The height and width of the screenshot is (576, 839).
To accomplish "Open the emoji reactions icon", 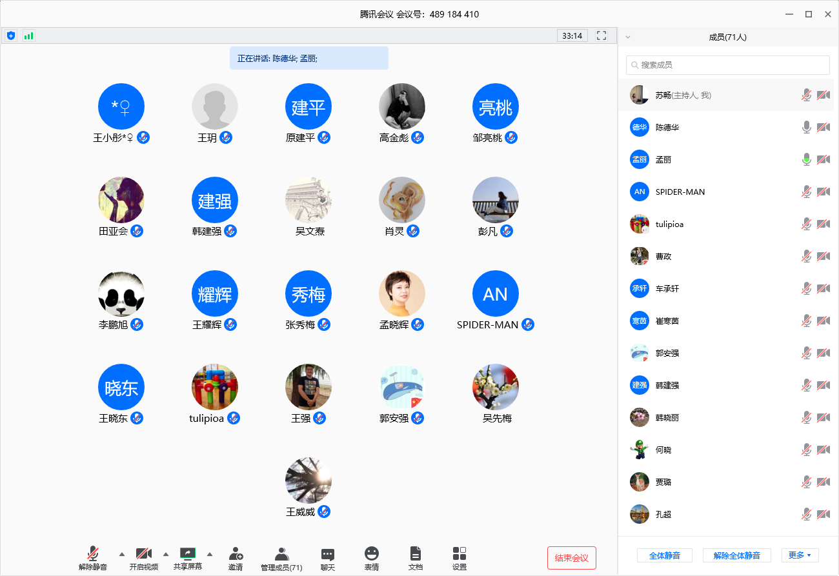I will [372, 554].
